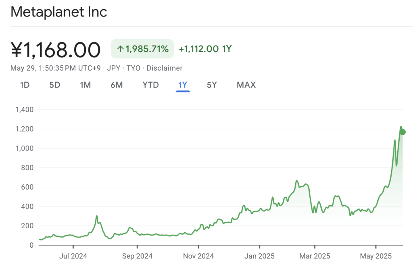
Task: Click the active 1Y tab
Action: (183, 85)
